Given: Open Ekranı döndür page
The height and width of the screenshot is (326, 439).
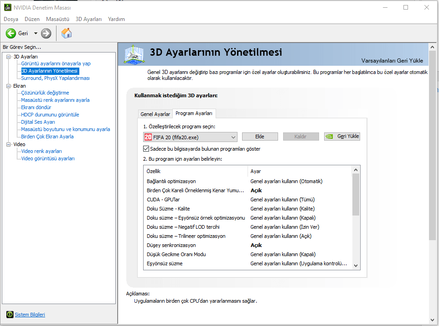Looking at the screenshot, I should click(36, 107).
